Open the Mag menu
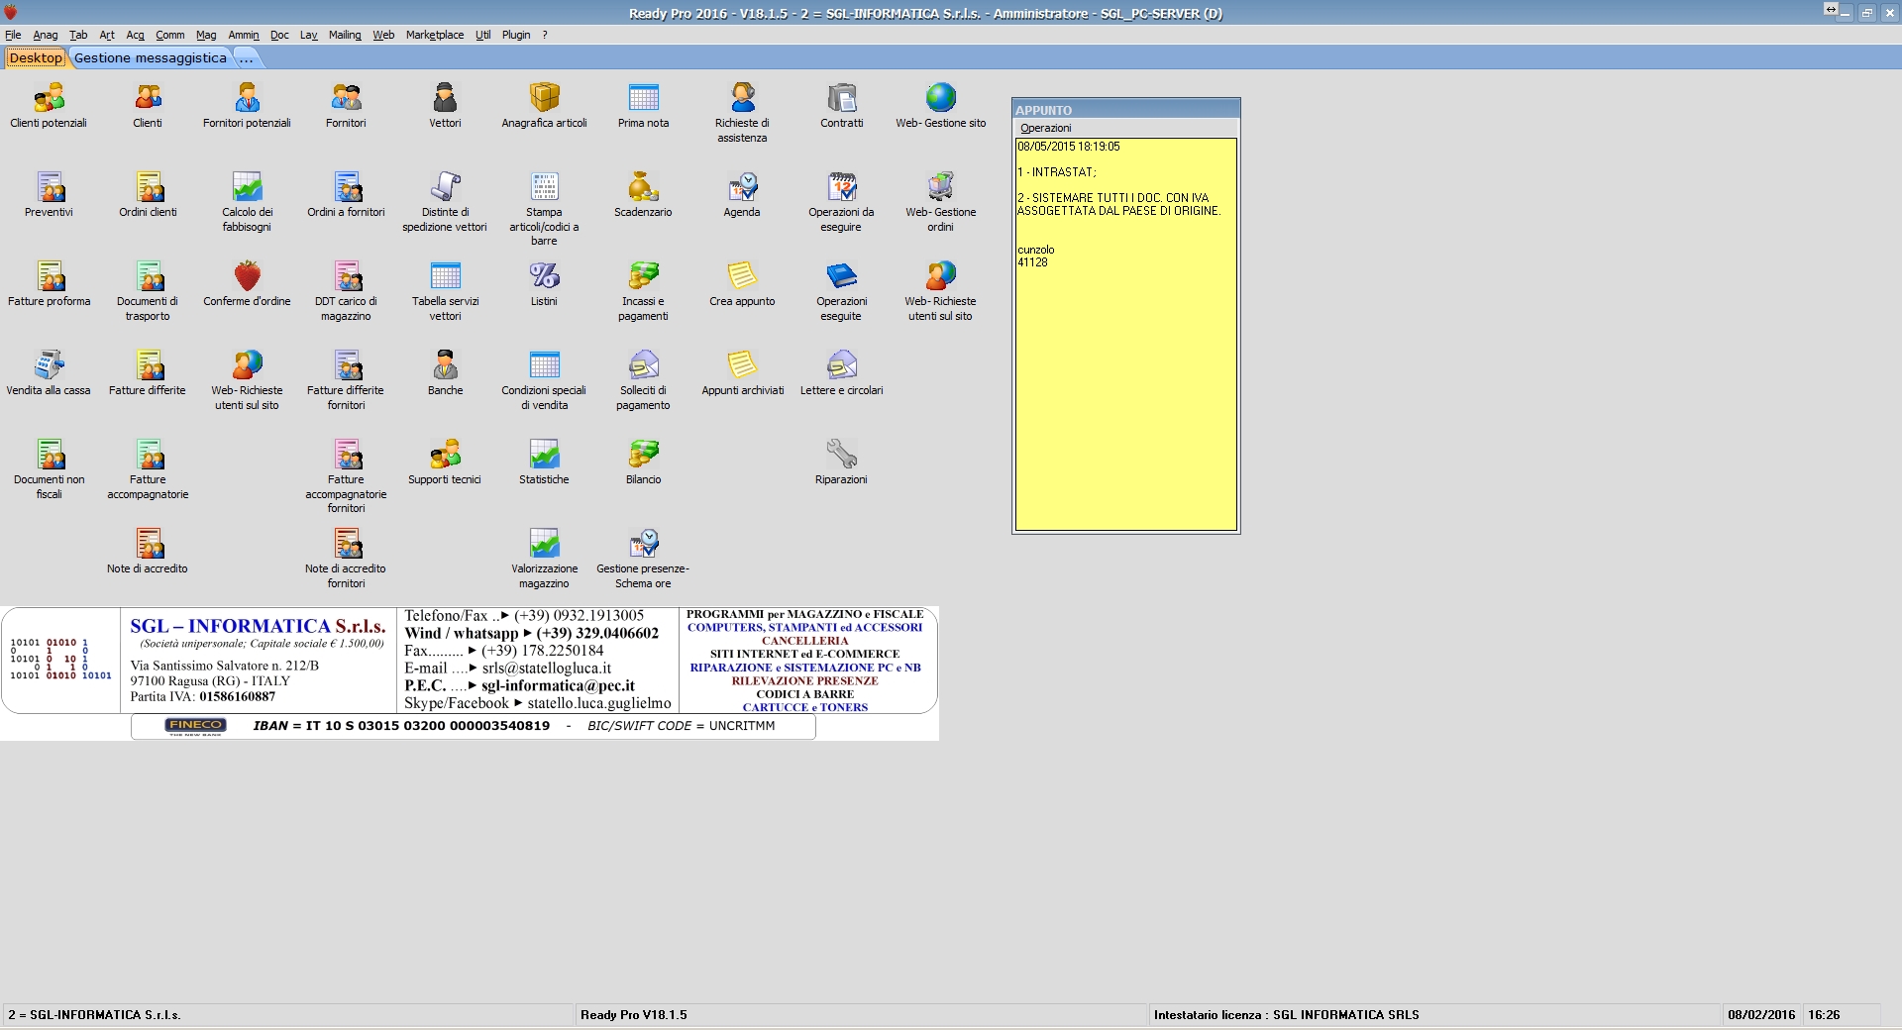The height and width of the screenshot is (1030, 1902). coord(206,35)
